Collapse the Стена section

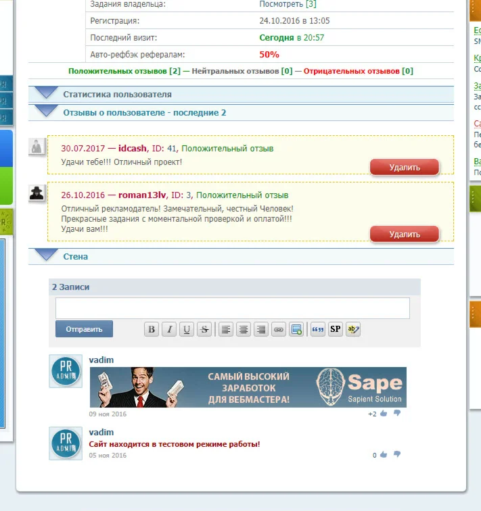pos(241,256)
